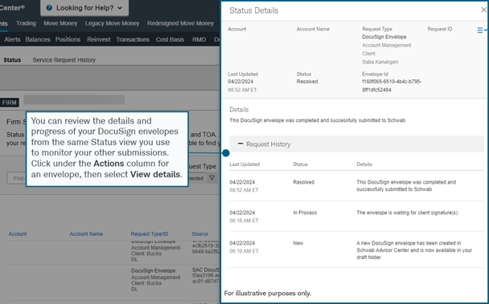Open Redesigned Move Money menu

(181, 23)
